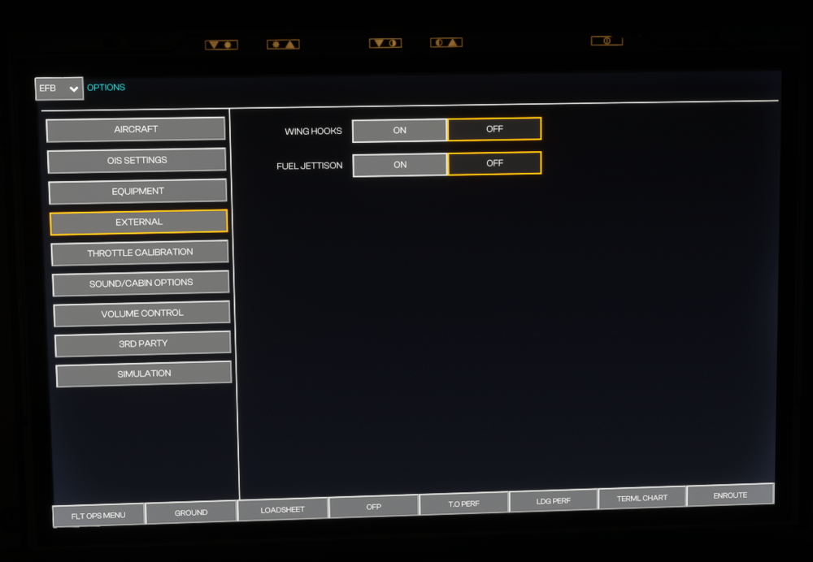
Task: Open the T.O Perf tab
Action: click(x=463, y=504)
